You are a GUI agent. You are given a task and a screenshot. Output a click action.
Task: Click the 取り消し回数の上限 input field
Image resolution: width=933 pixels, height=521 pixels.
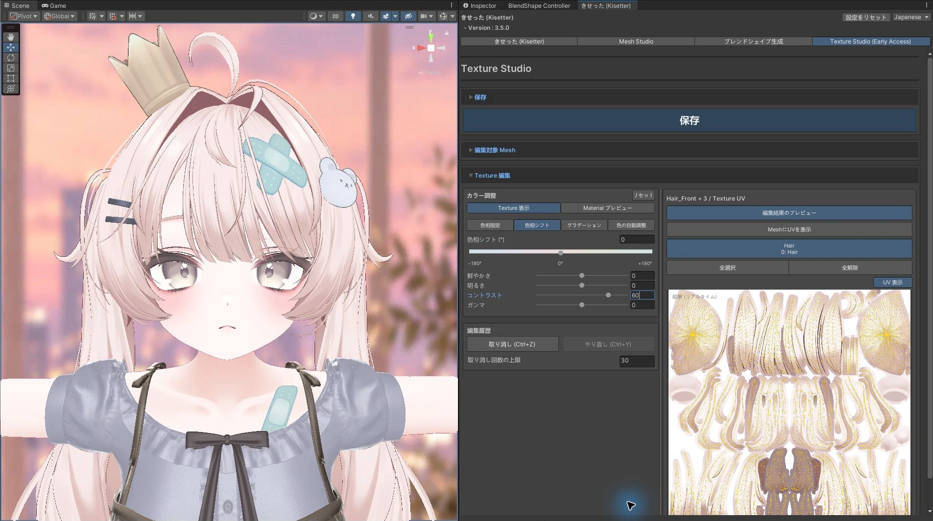(637, 361)
